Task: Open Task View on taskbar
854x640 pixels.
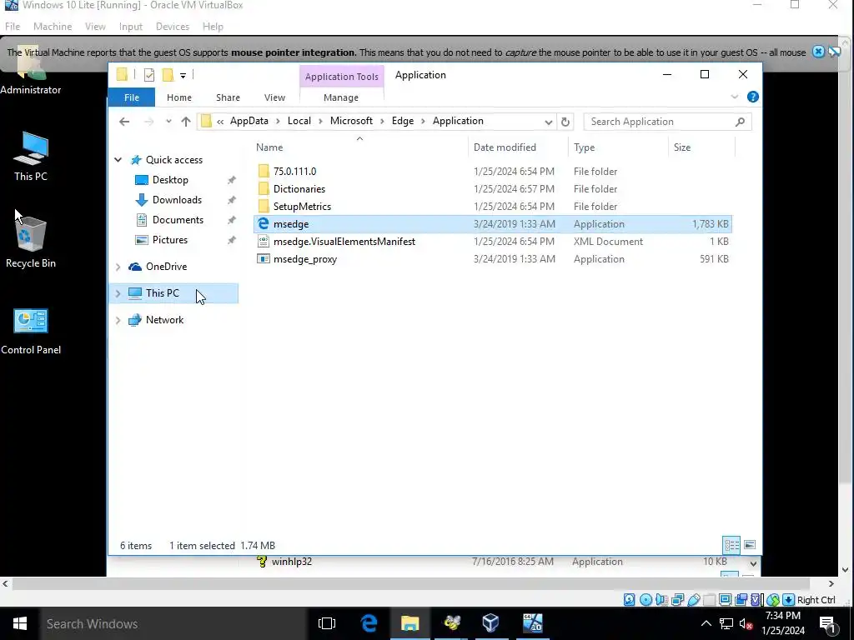Action: pos(327,623)
